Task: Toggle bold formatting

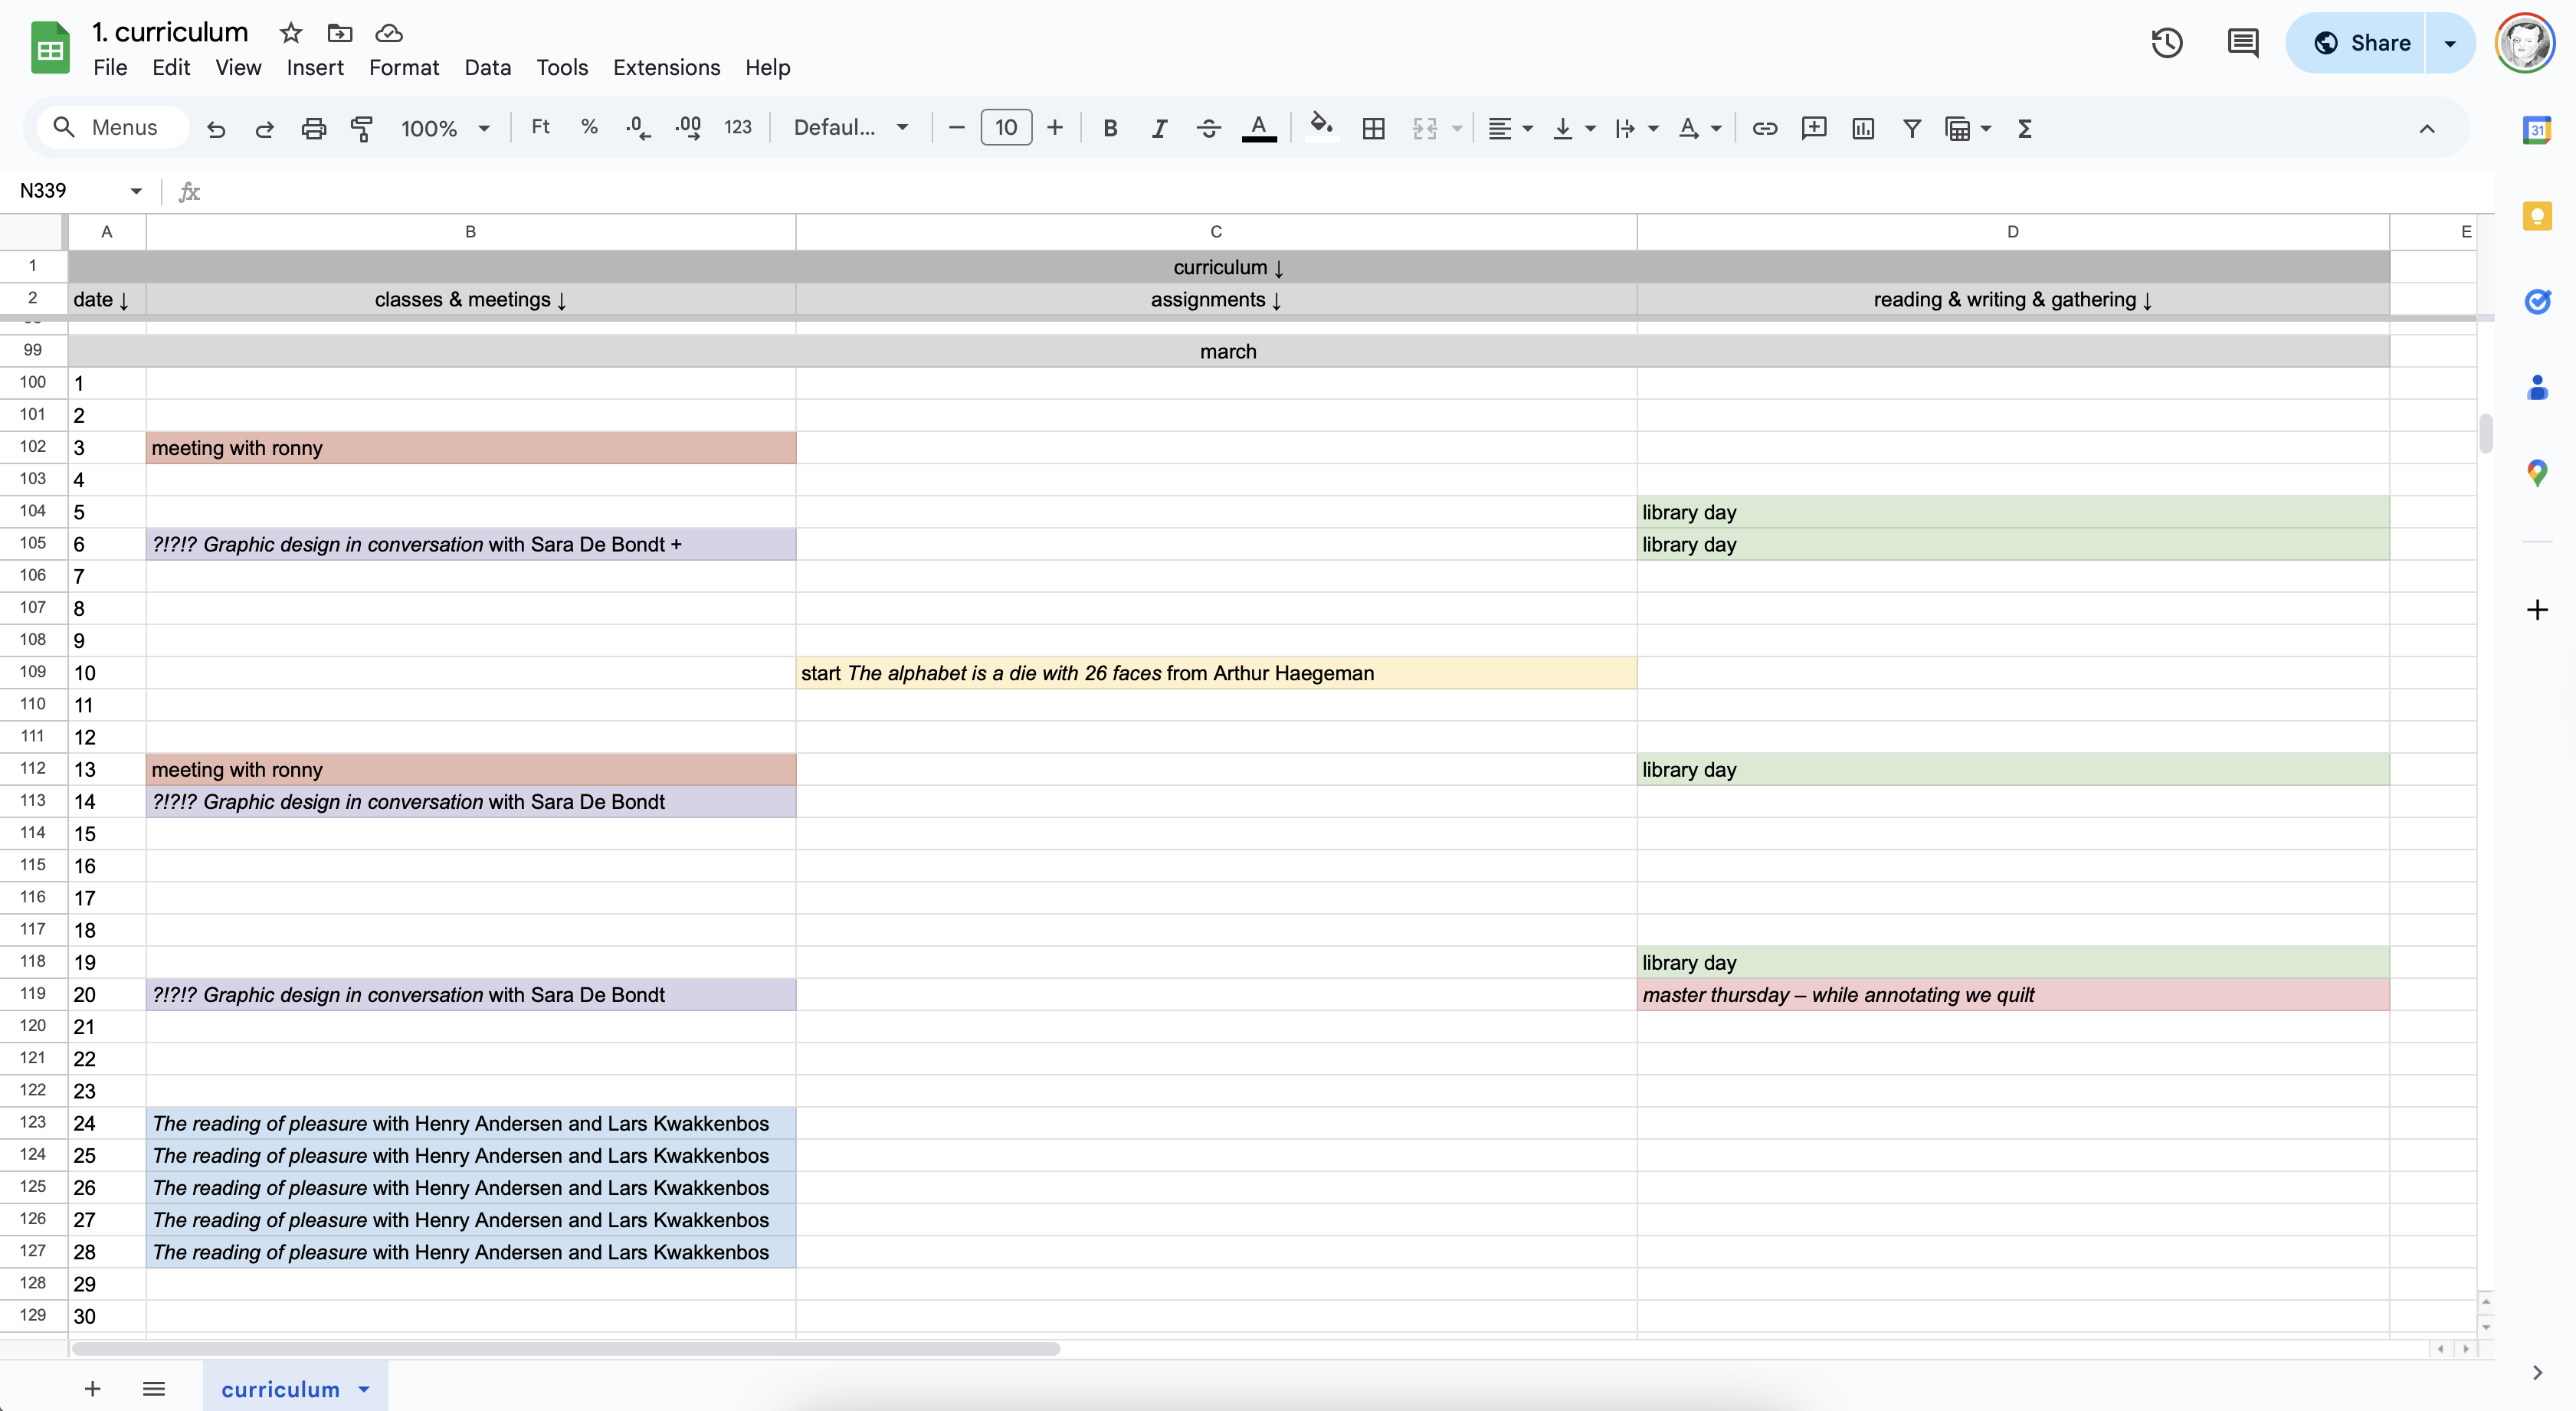Action: pos(1109,128)
